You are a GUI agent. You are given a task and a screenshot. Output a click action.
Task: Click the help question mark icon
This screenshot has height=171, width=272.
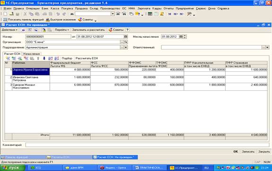[x=127, y=30]
